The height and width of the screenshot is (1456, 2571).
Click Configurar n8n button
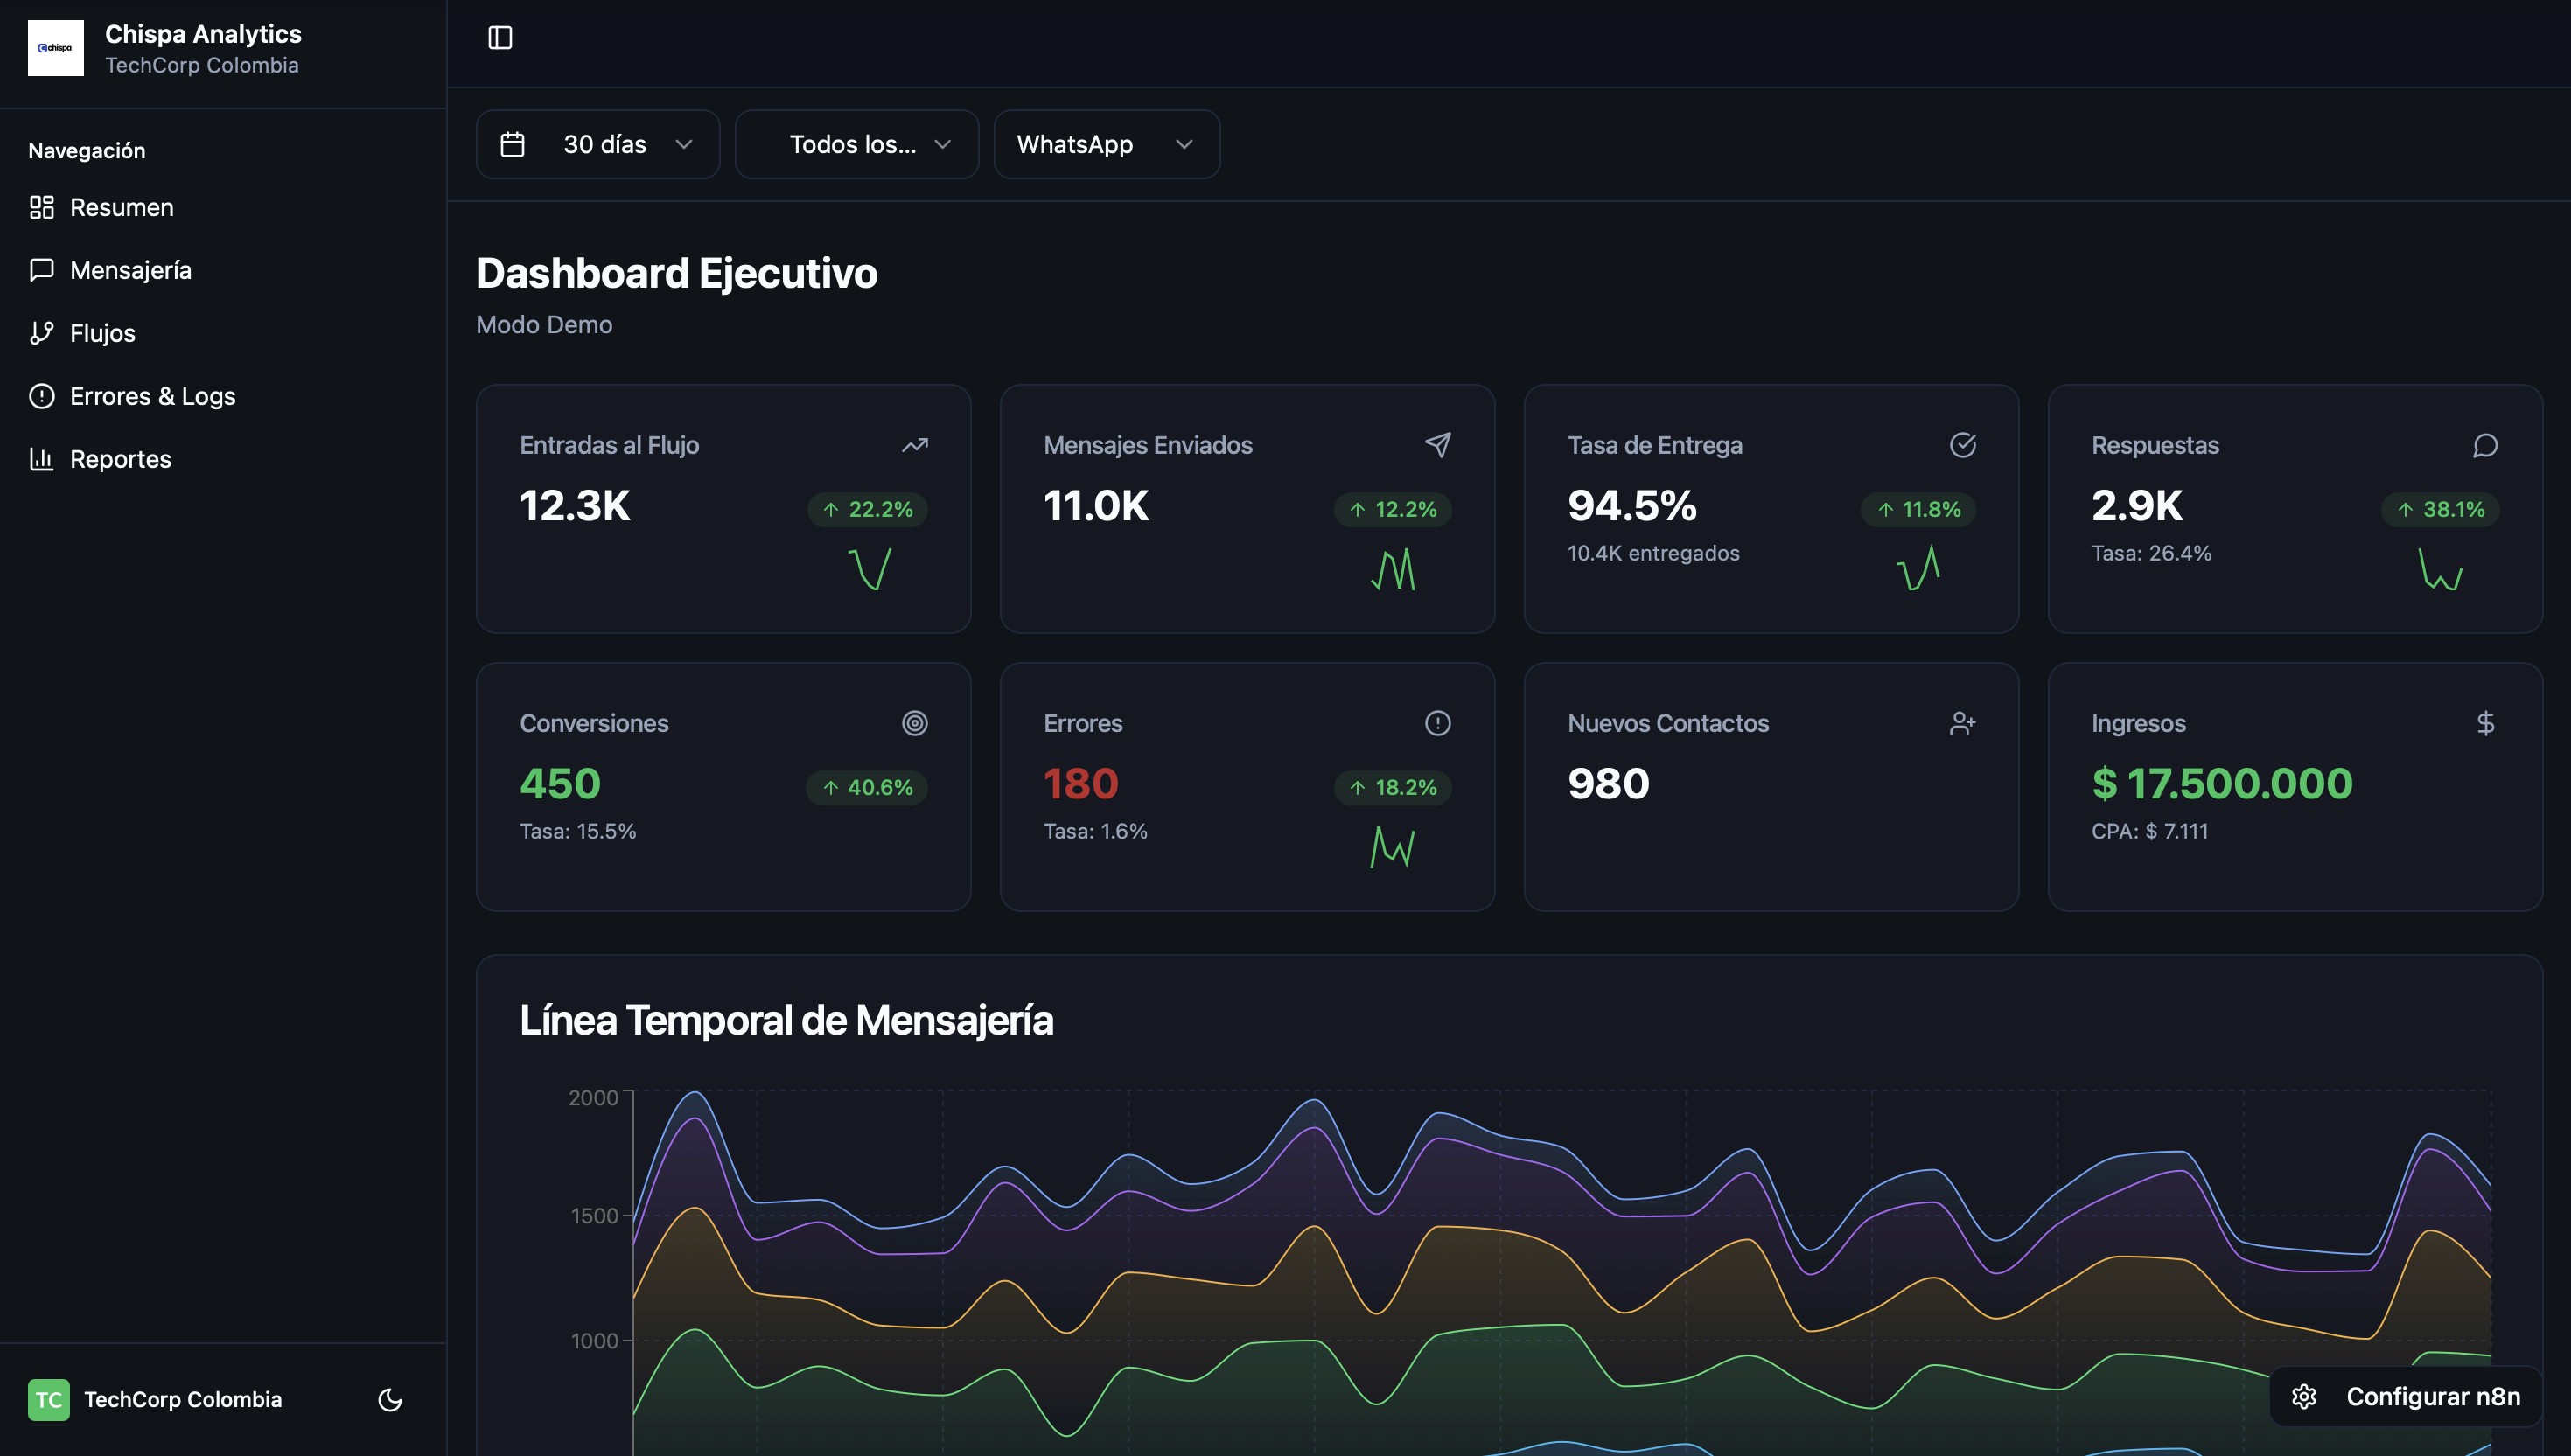coord(2406,1396)
